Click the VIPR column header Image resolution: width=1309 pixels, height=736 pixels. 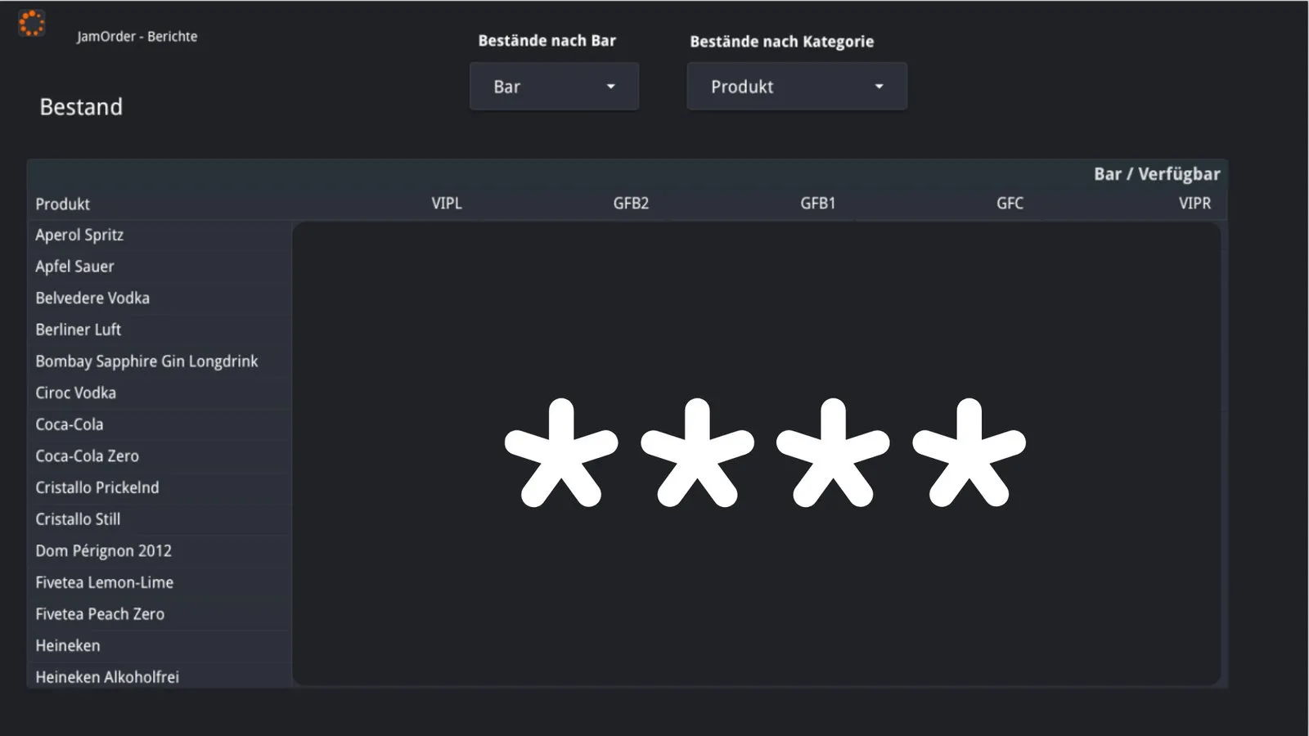coord(1194,203)
